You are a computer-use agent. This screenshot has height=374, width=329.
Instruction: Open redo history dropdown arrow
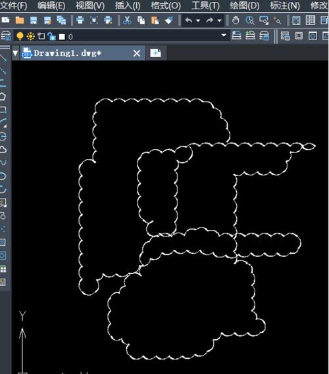click(219, 21)
